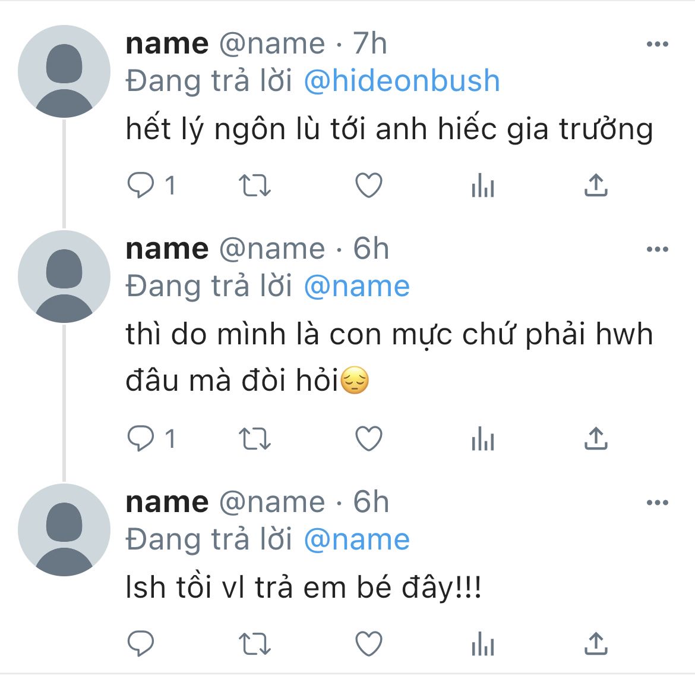Open more options for the middle tweet

[x=657, y=249]
